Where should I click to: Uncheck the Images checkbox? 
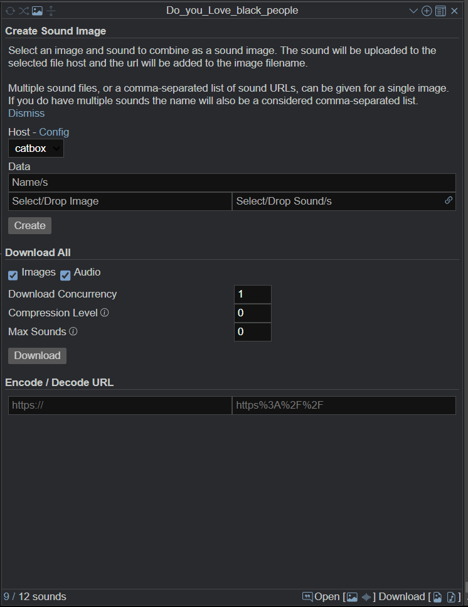13,275
